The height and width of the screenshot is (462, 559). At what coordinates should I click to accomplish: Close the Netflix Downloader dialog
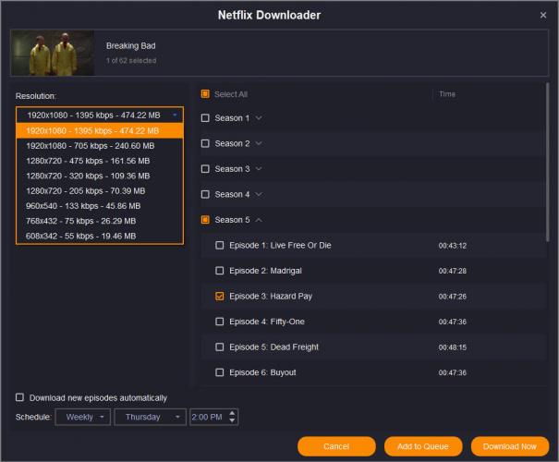point(543,15)
